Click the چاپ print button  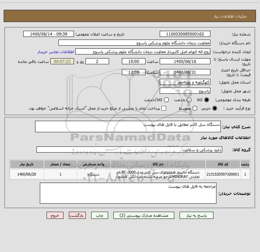[x=100, y=215]
